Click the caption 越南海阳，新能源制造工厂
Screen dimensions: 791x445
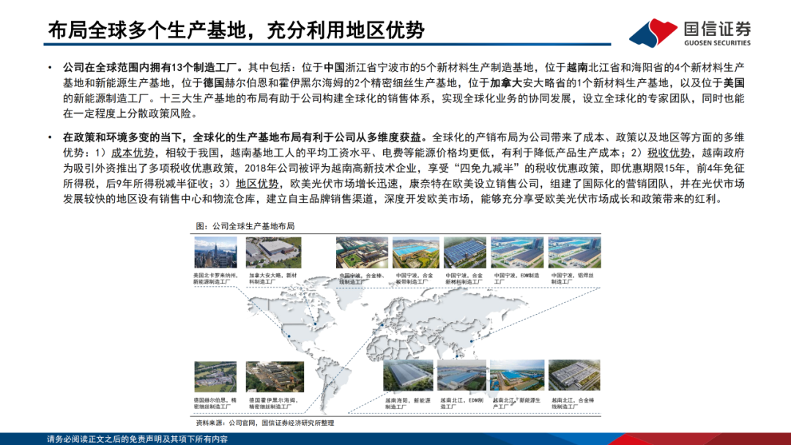click(408, 403)
